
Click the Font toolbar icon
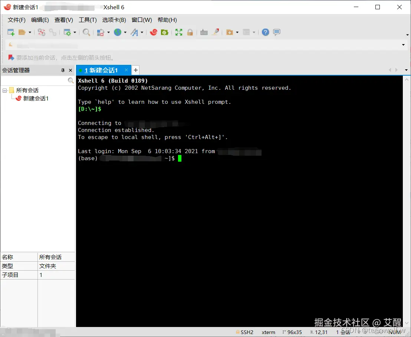[x=134, y=32]
